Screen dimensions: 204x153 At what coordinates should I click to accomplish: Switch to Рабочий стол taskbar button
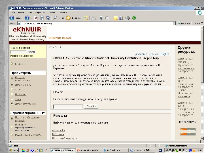pyautogui.click(x=115, y=150)
